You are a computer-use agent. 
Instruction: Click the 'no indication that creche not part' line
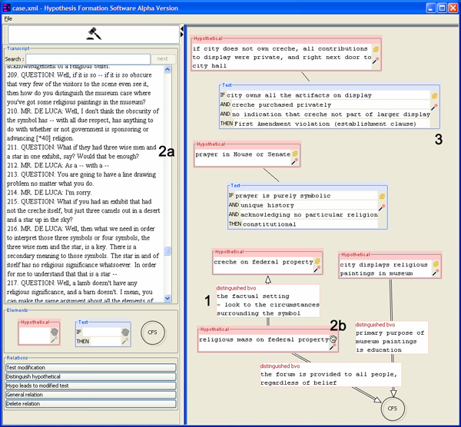tap(330, 114)
